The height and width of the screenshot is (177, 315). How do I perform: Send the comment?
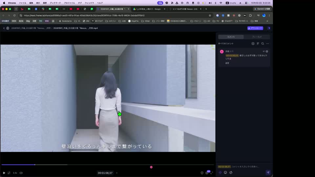(x=268, y=172)
